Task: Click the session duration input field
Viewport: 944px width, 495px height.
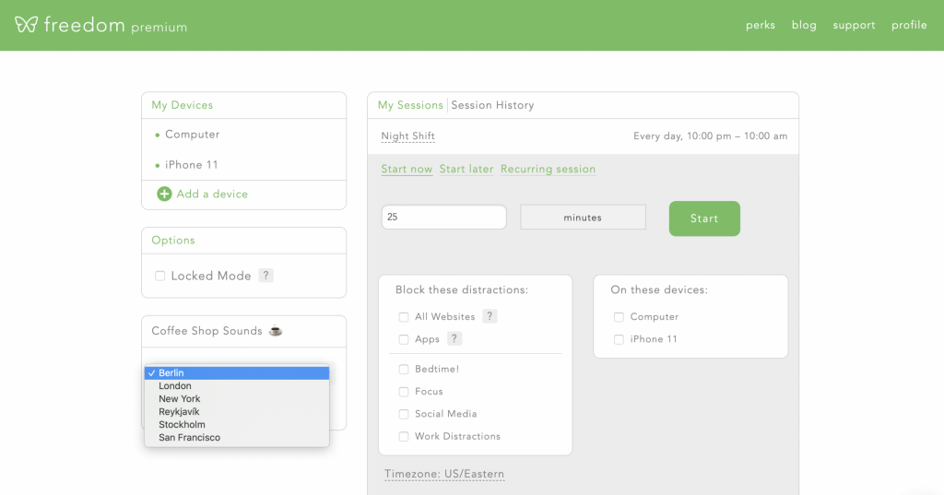Action: [x=443, y=218]
